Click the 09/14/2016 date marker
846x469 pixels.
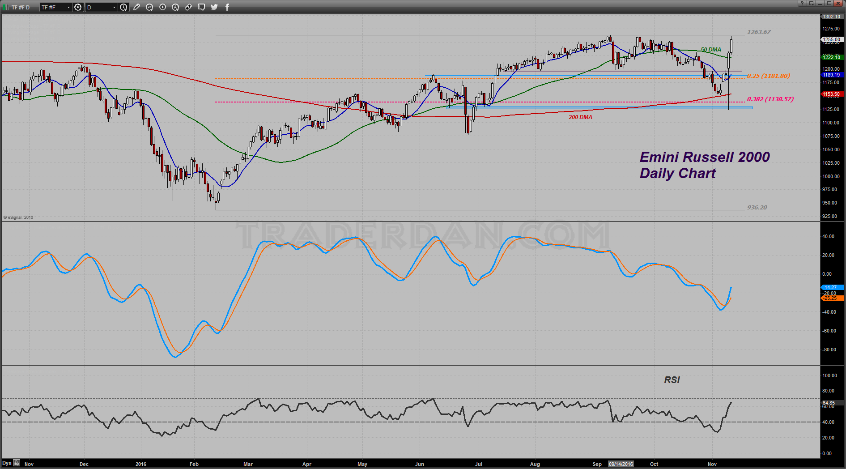(x=621, y=464)
